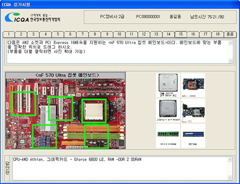Open question tab 1
Screen dimensions: 240x184
9,34
